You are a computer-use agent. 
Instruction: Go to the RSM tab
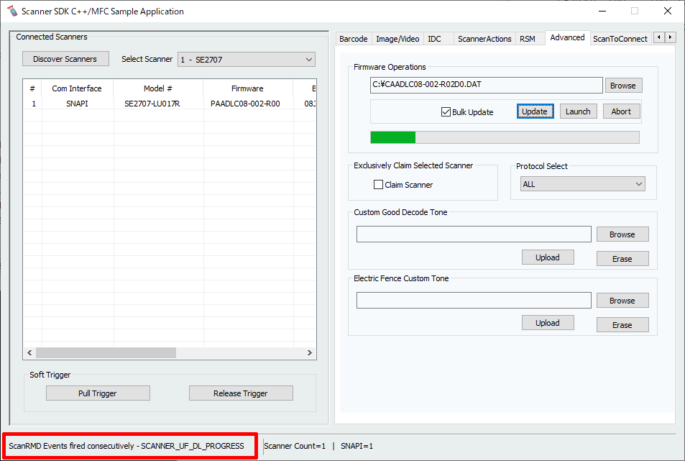tap(528, 39)
